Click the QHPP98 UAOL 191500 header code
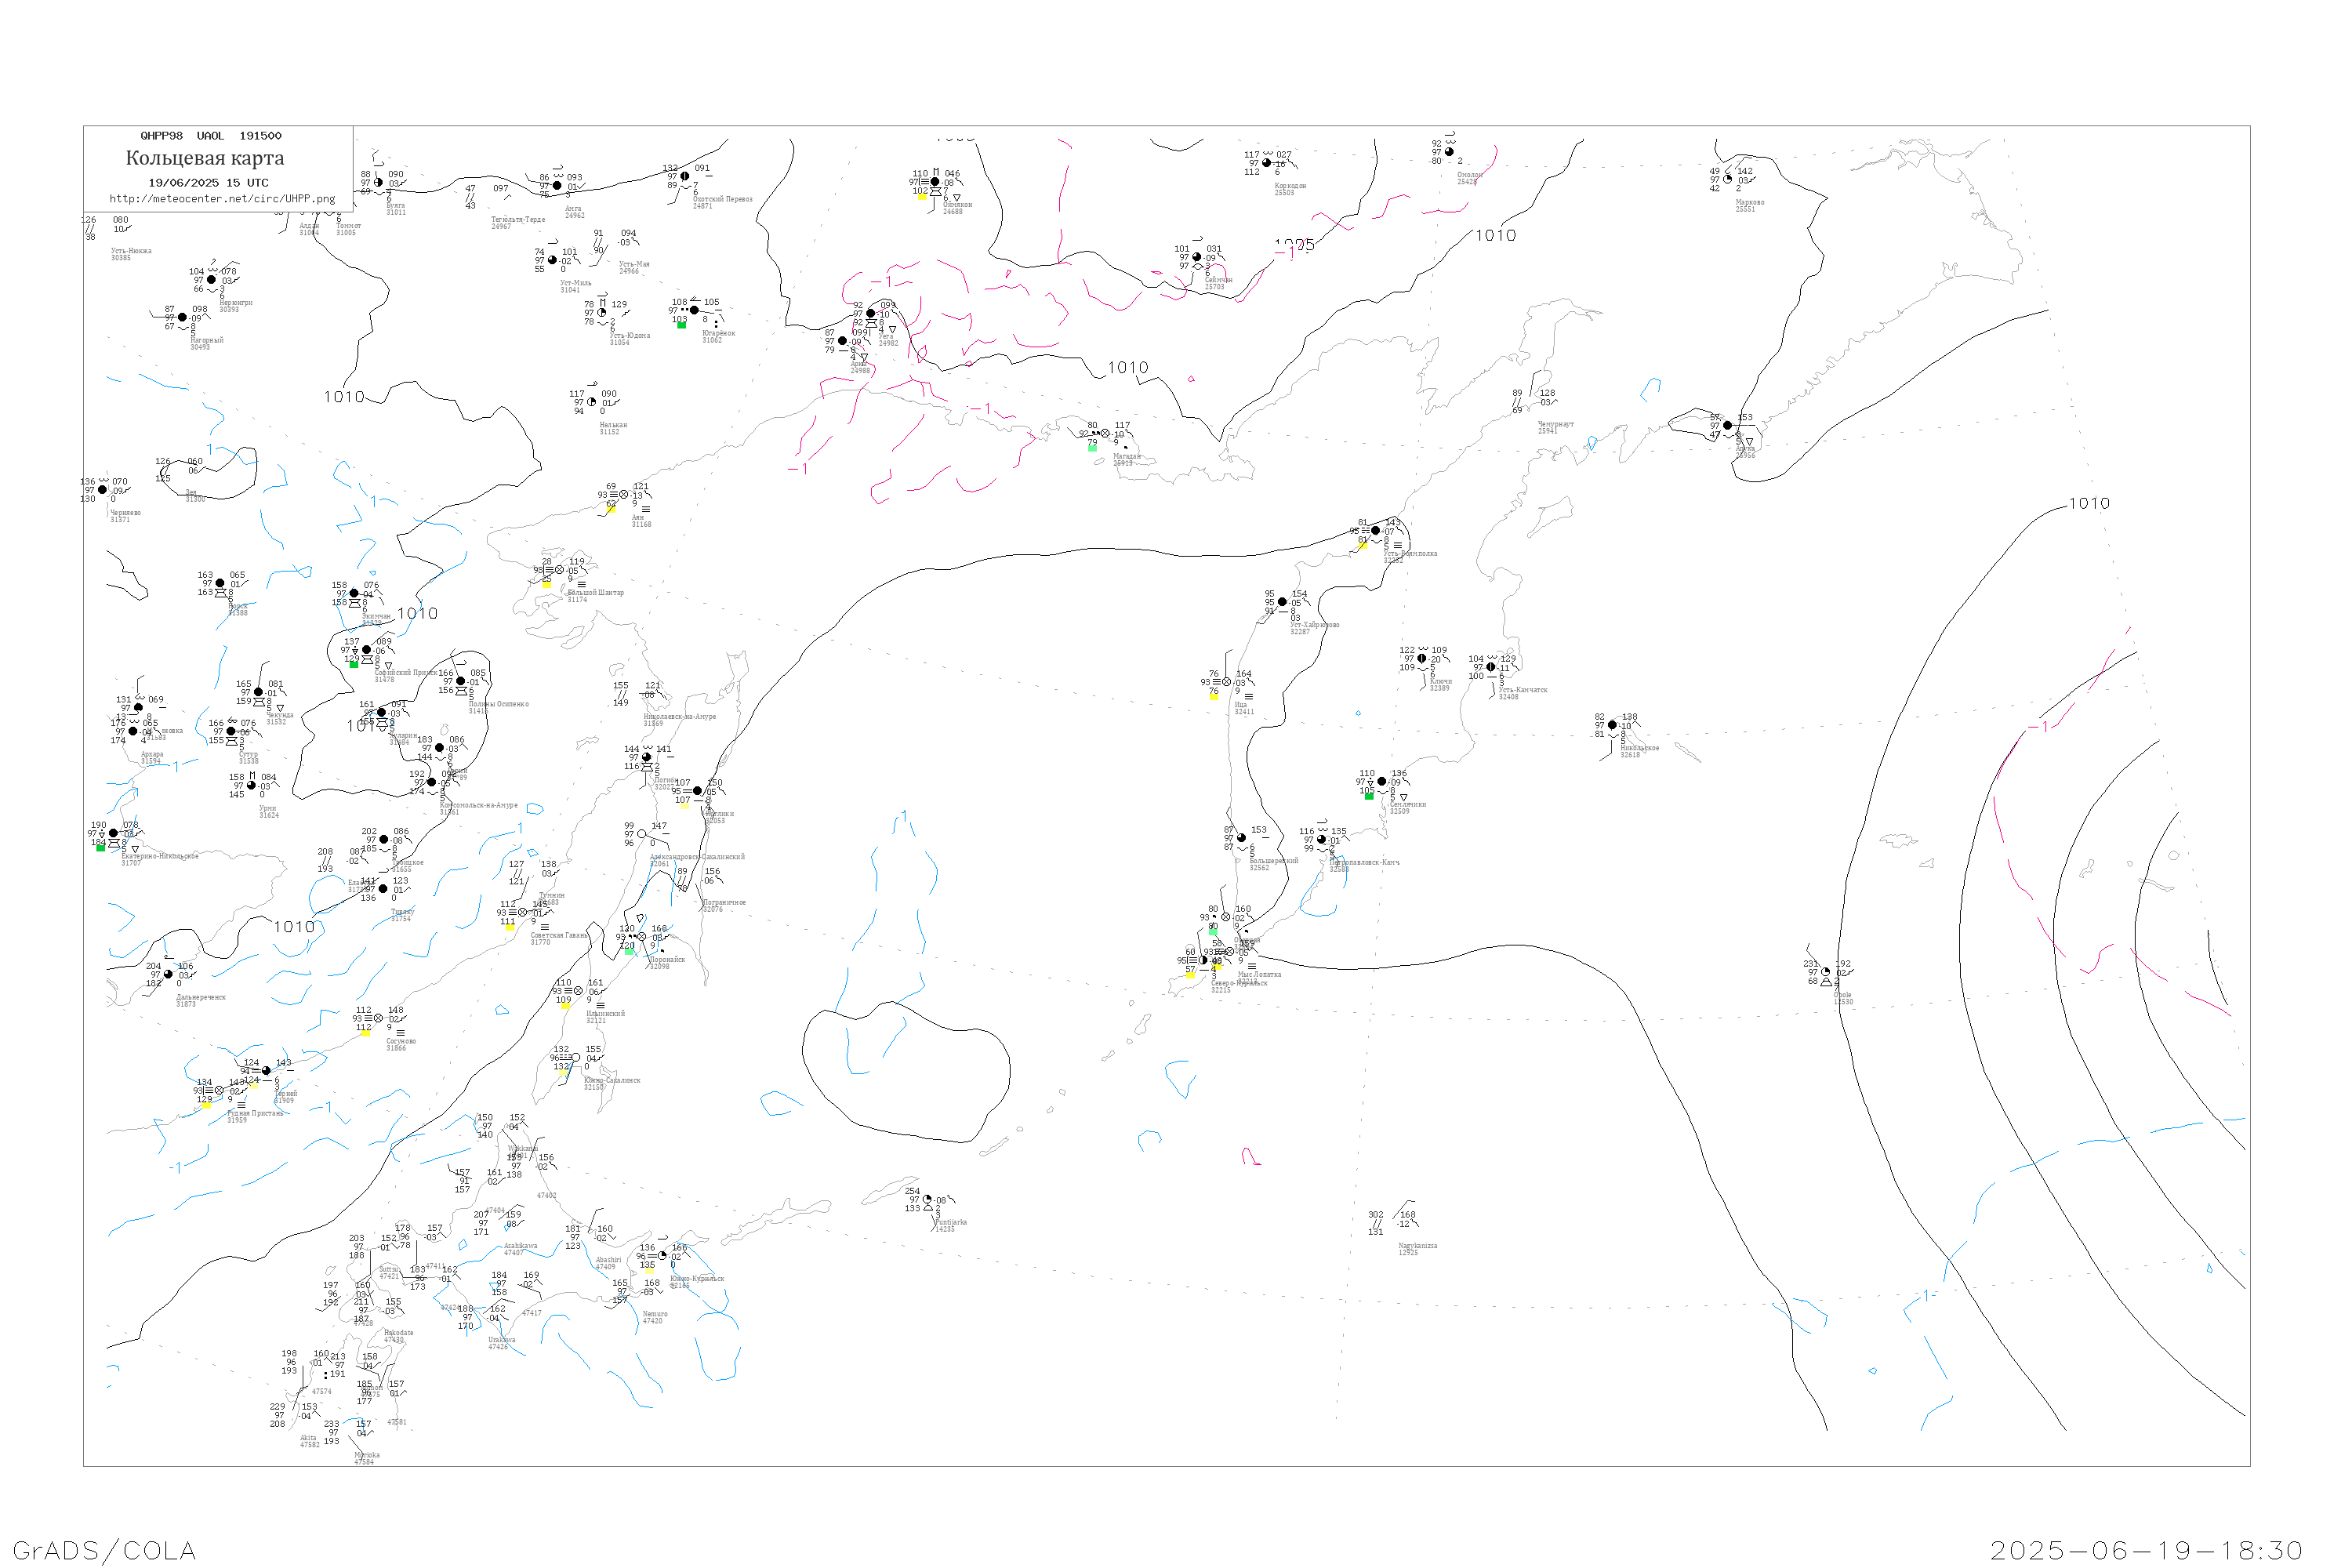Viewport: 2352px width, 1568px height. (x=211, y=136)
